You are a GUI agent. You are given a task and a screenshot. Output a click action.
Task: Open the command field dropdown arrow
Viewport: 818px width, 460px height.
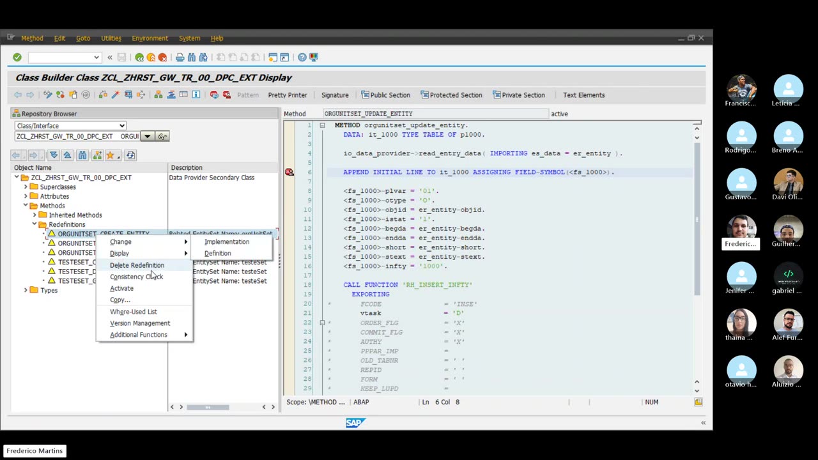point(96,57)
